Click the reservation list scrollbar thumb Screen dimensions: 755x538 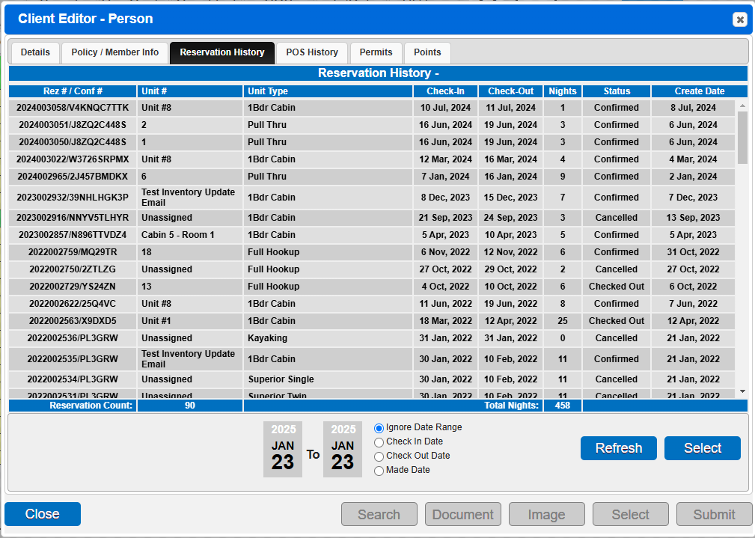(742, 138)
